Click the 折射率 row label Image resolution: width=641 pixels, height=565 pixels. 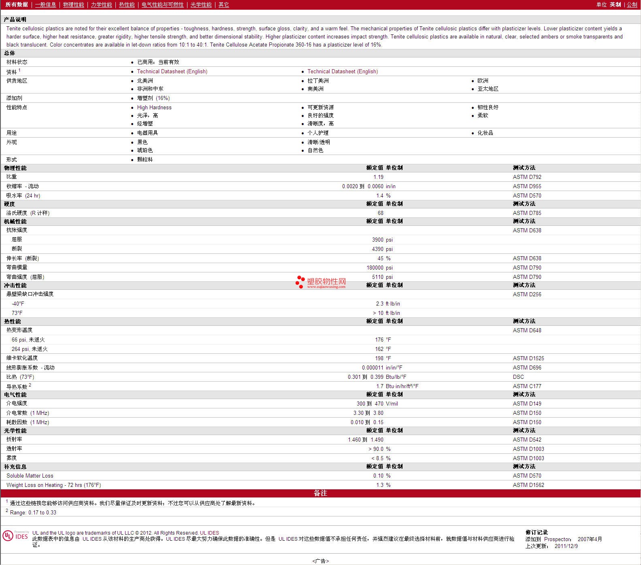point(14,439)
